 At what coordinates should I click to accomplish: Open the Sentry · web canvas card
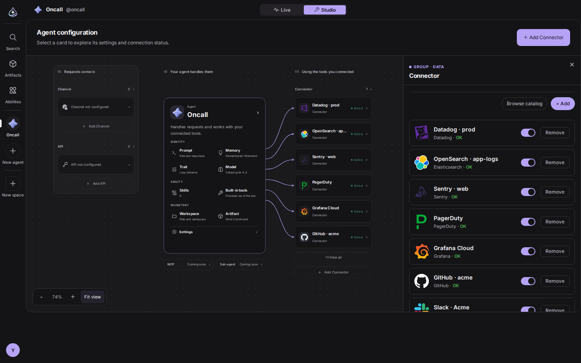pyautogui.click(x=333, y=160)
